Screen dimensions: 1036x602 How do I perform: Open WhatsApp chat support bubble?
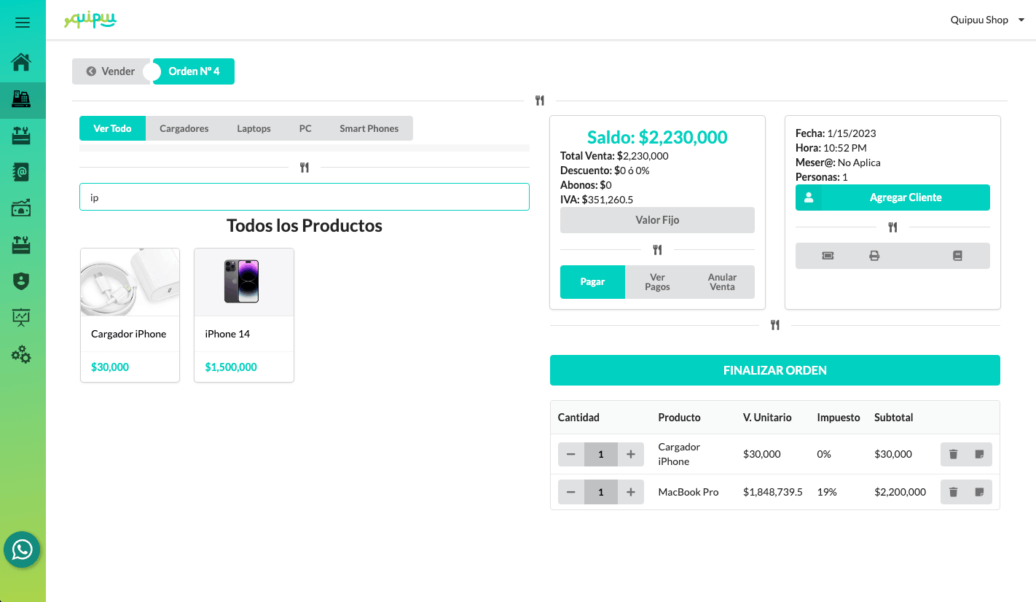click(x=22, y=550)
